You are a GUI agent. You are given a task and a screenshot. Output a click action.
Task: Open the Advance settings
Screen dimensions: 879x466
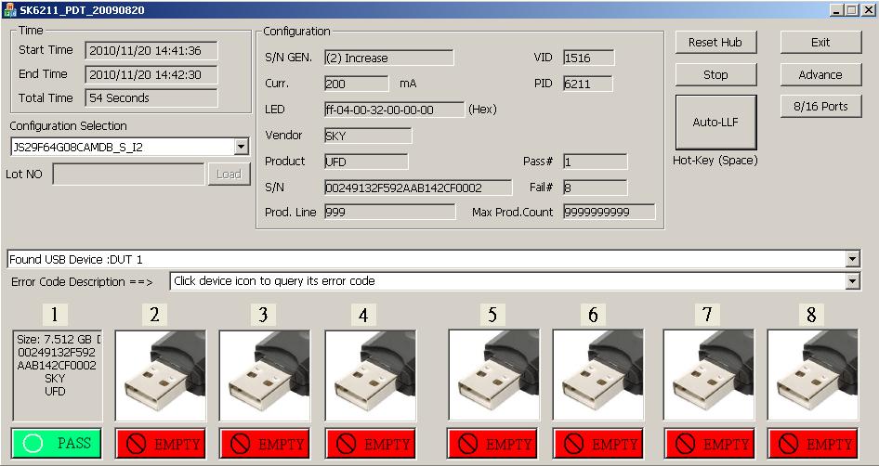point(820,75)
